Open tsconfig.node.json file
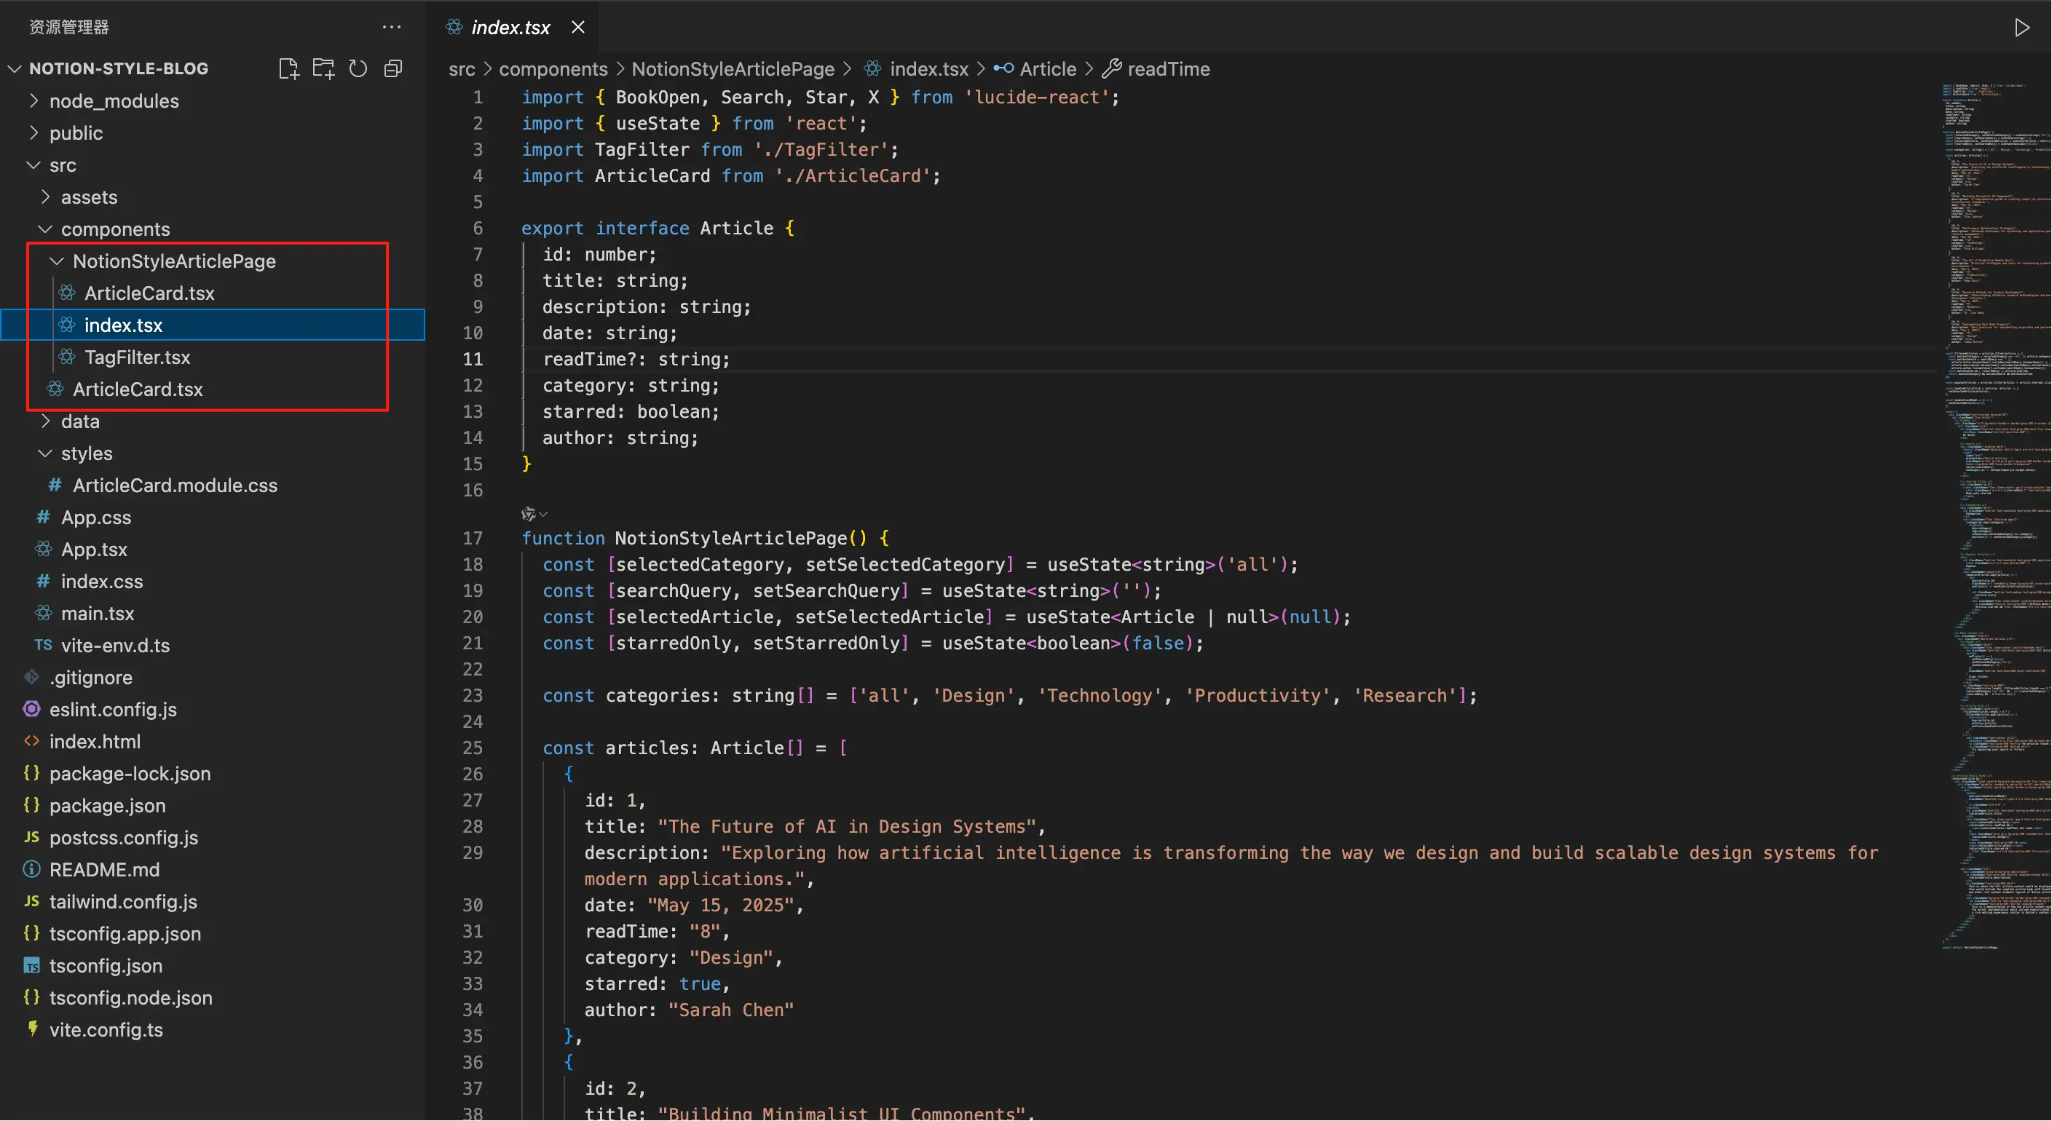 click(x=130, y=997)
